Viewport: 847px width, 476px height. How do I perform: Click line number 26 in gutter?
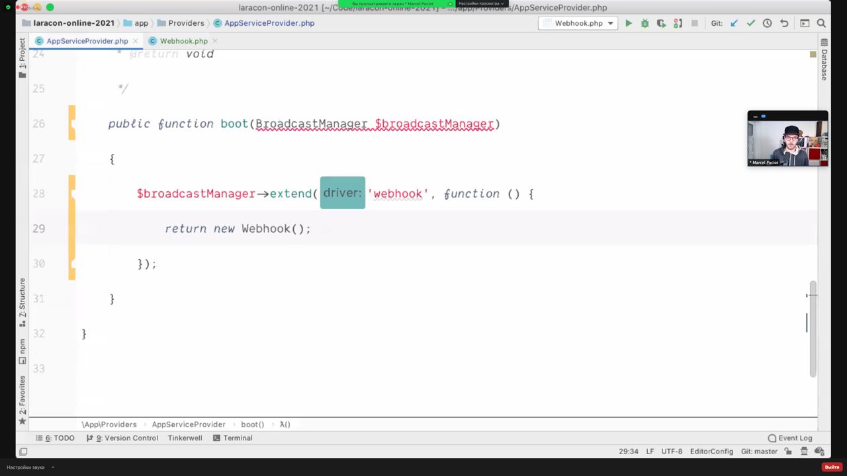coord(38,124)
